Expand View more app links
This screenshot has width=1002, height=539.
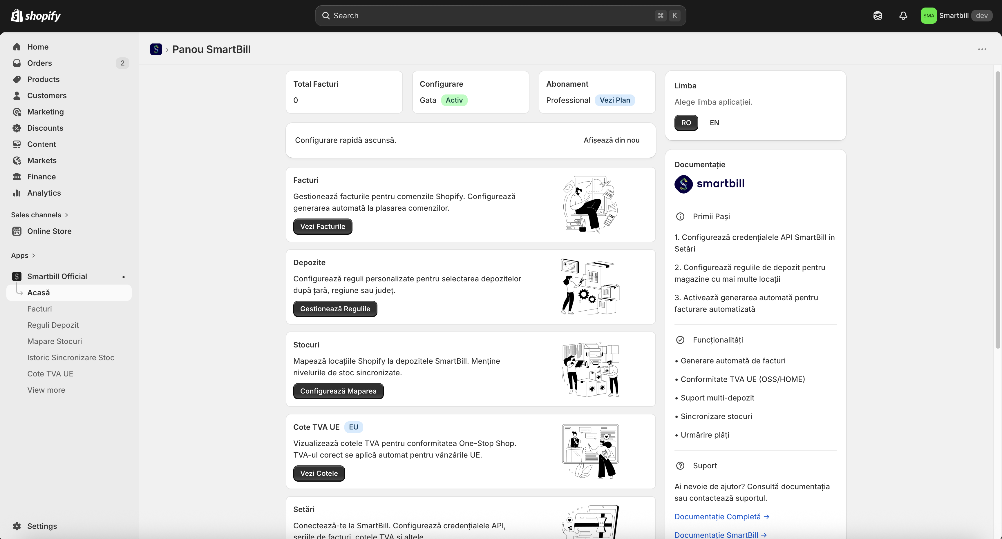46,390
